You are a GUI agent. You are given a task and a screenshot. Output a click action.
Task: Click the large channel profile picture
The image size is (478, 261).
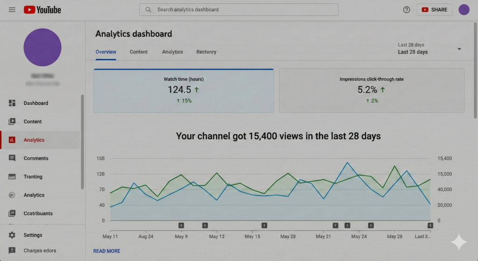(x=42, y=47)
